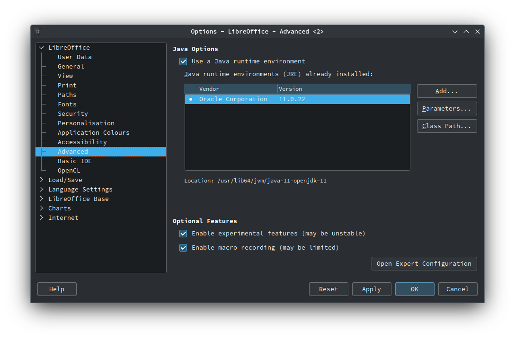Toggle Enable experimental features checkbox

click(183, 234)
